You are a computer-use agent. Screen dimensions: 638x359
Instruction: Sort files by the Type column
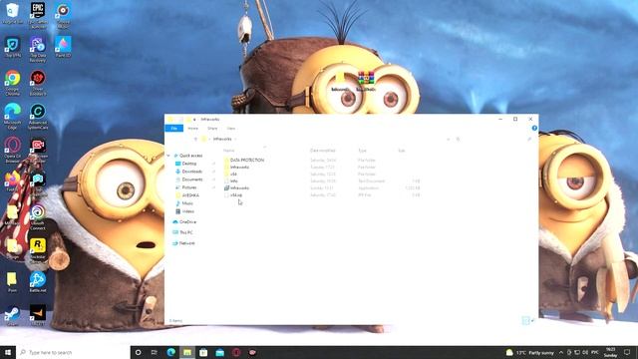[362, 151]
